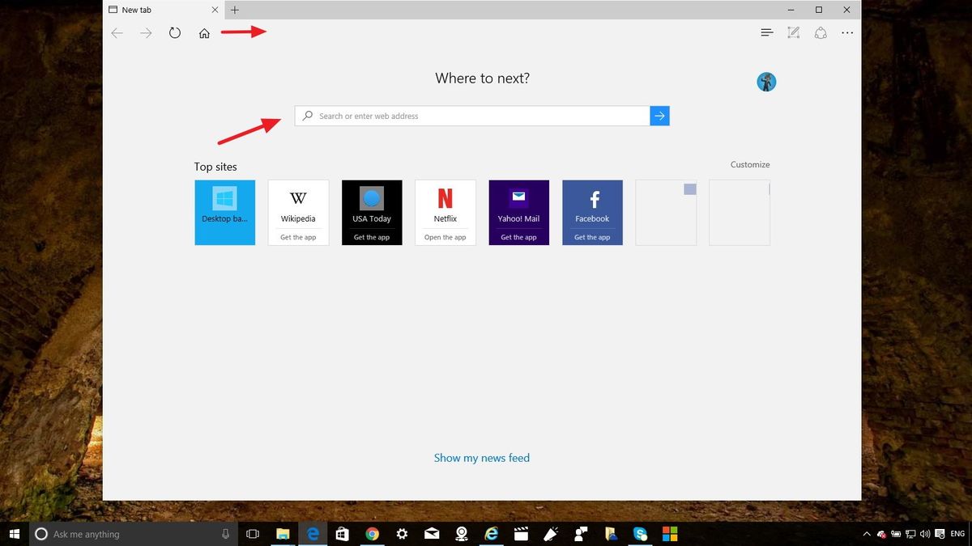Viewport: 972px width, 546px height.
Task: Open the Customize option for Top sites
Action: tap(749, 164)
